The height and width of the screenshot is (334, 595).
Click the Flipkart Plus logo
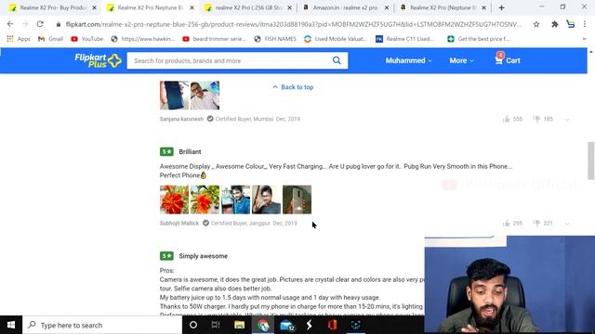[x=98, y=60]
